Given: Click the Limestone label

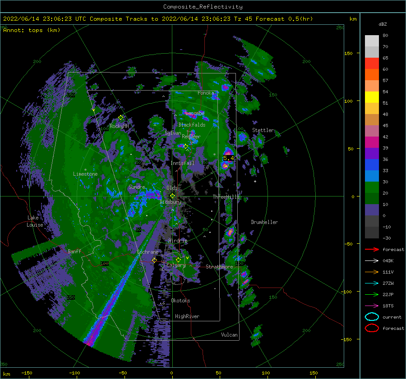Looking at the screenshot, I should click(85, 174).
